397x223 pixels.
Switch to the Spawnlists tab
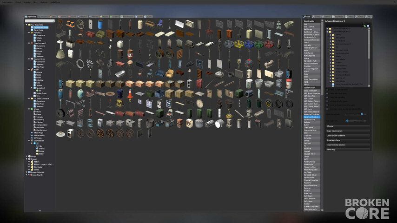pyautogui.click(x=31, y=16)
